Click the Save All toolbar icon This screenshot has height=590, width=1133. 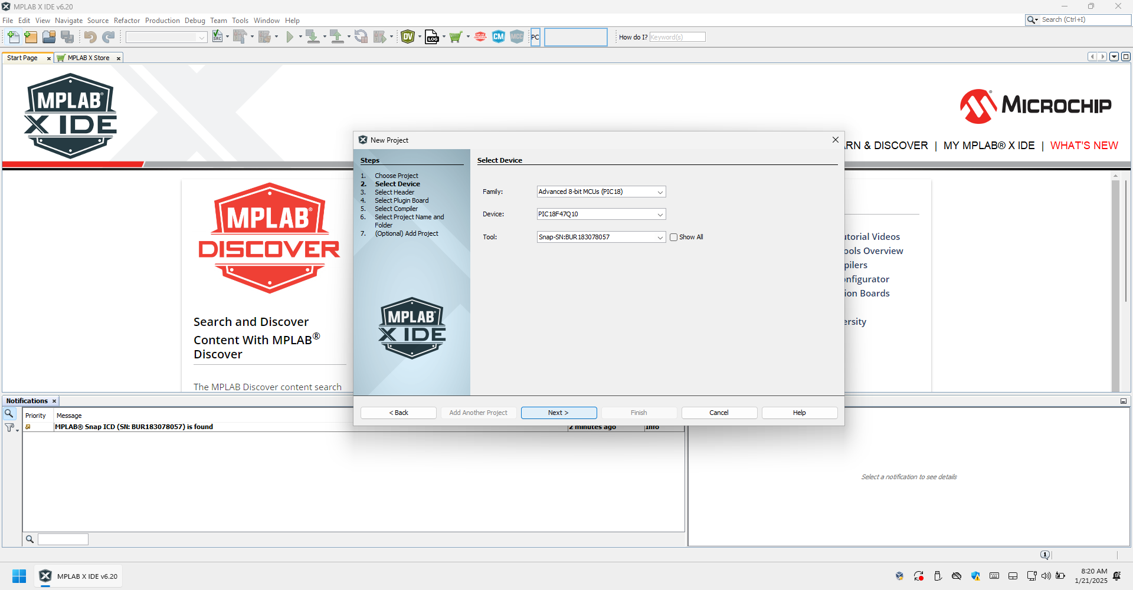[x=67, y=37]
